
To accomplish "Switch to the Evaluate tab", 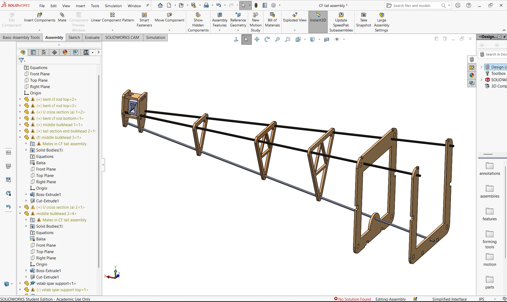I will tap(92, 38).
